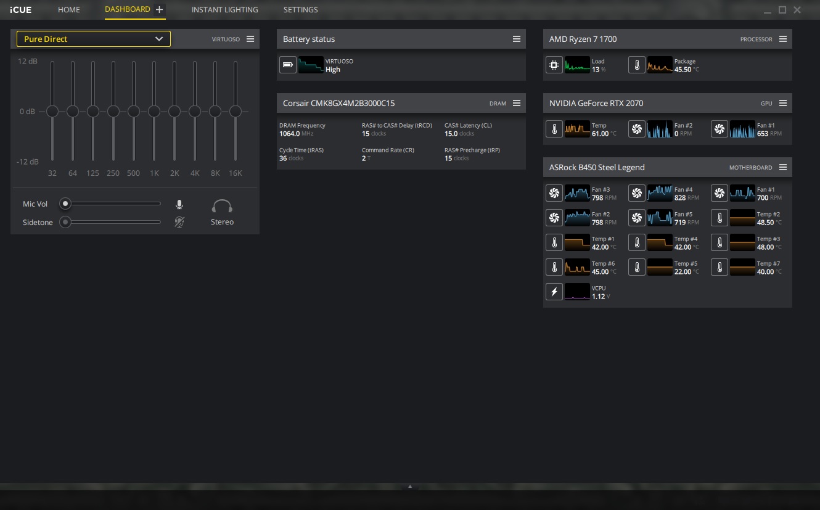Click the Temp #1 thermometer icon

pos(554,242)
